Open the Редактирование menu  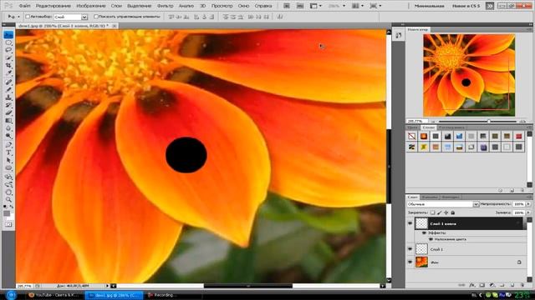click(x=53, y=6)
